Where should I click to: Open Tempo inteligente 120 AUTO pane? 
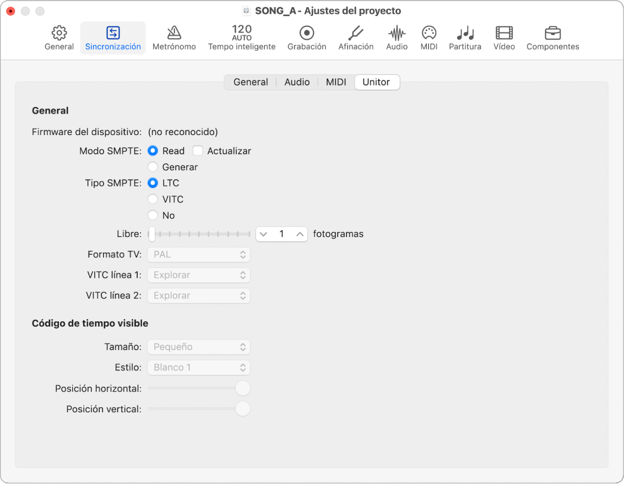[242, 38]
